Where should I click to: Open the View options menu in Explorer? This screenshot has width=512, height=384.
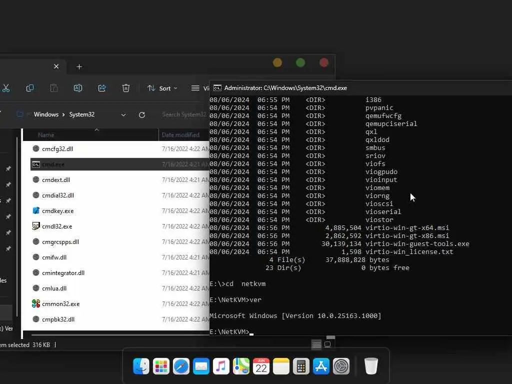pyautogui.click(x=200, y=88)
